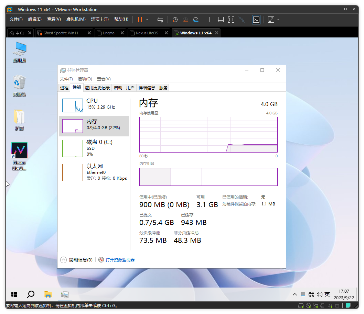Take a snapshot of the virtual machine
The width and height of the screenshot is (364, 314).
coord(175,20)
